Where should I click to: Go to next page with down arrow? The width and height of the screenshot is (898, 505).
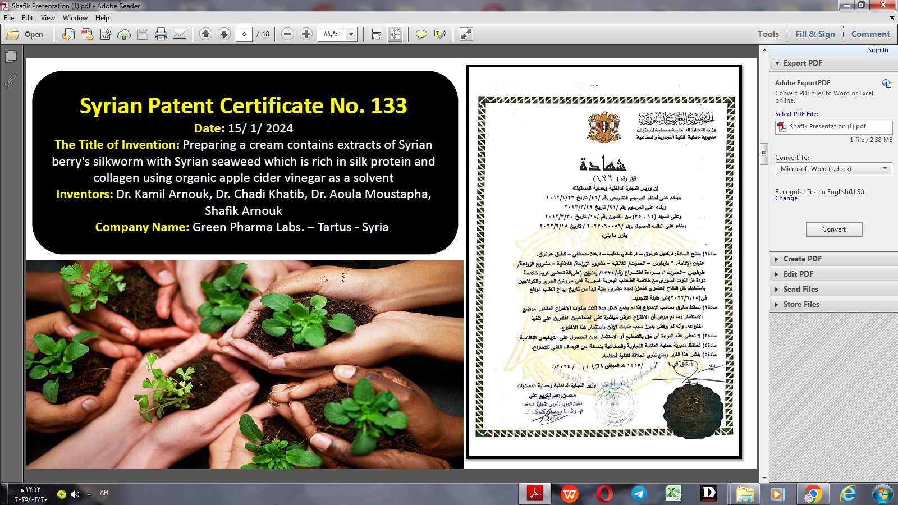tap(224, 34)
